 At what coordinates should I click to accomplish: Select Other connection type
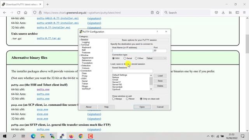pos(136,58)
